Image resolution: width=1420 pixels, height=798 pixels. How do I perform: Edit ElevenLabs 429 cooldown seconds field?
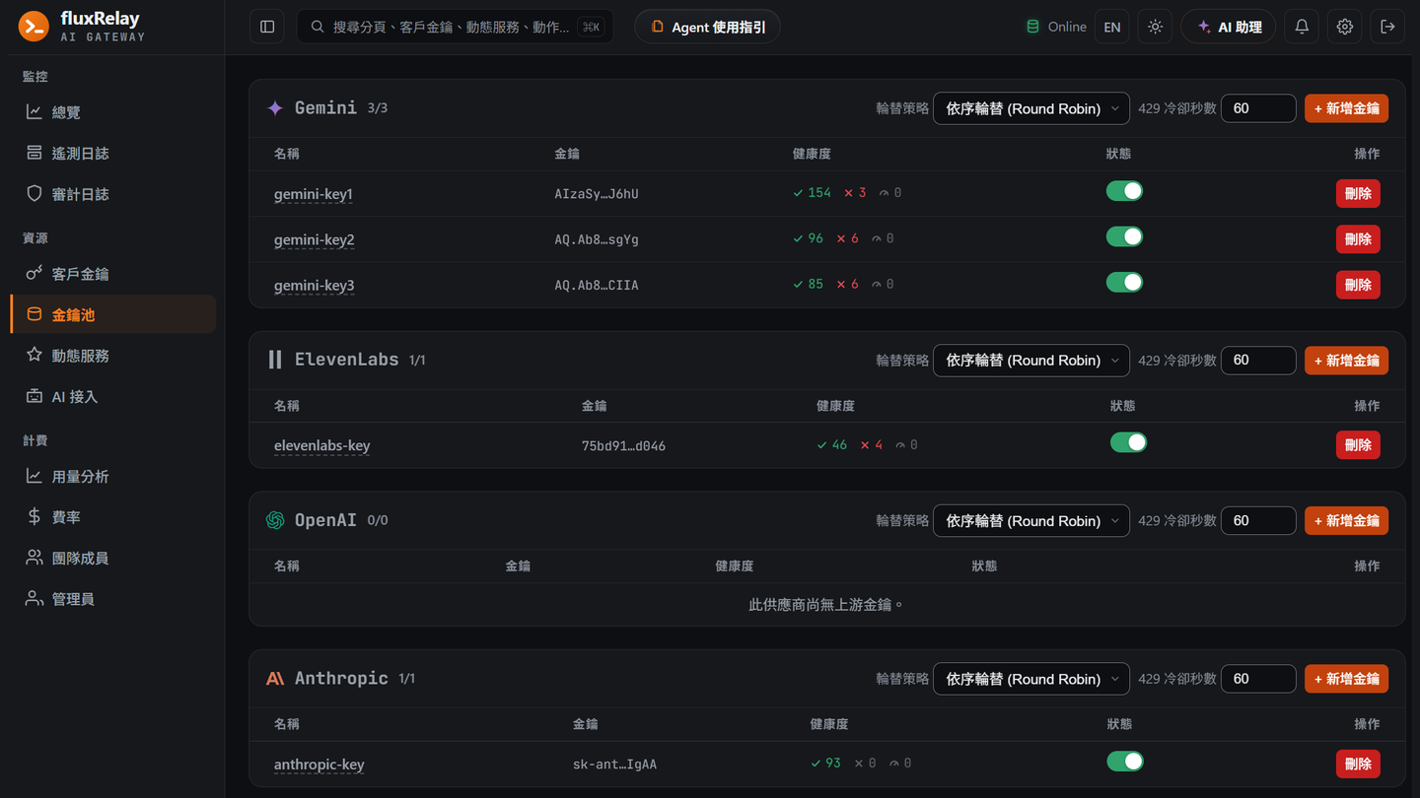tap(1258, 361)
